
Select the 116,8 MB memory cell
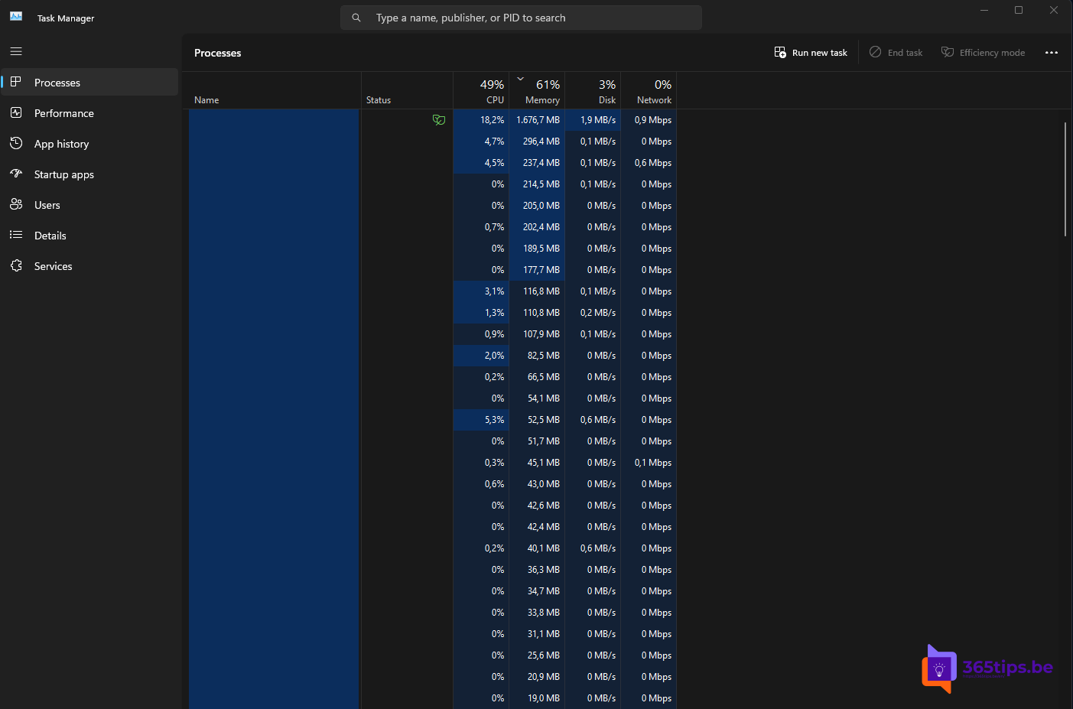[537, 291]
